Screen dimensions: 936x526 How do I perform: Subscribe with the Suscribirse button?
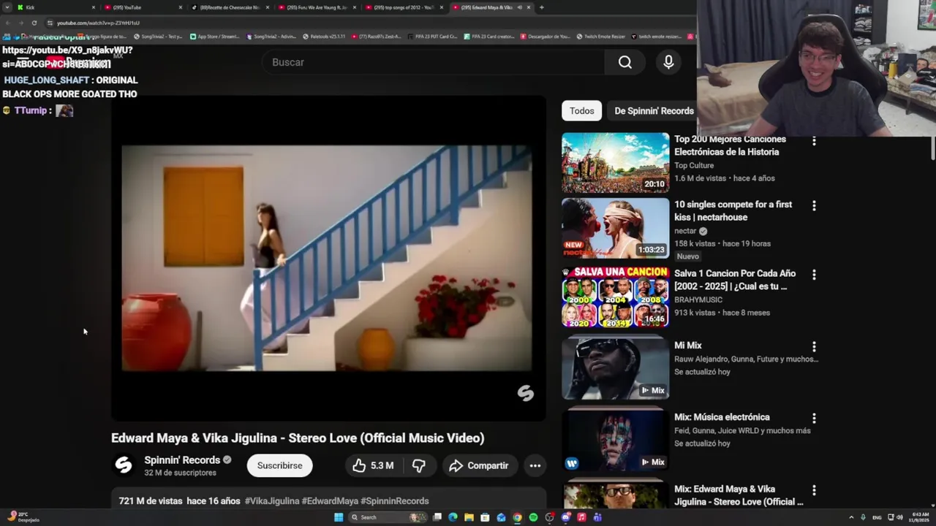coord(279,465)
